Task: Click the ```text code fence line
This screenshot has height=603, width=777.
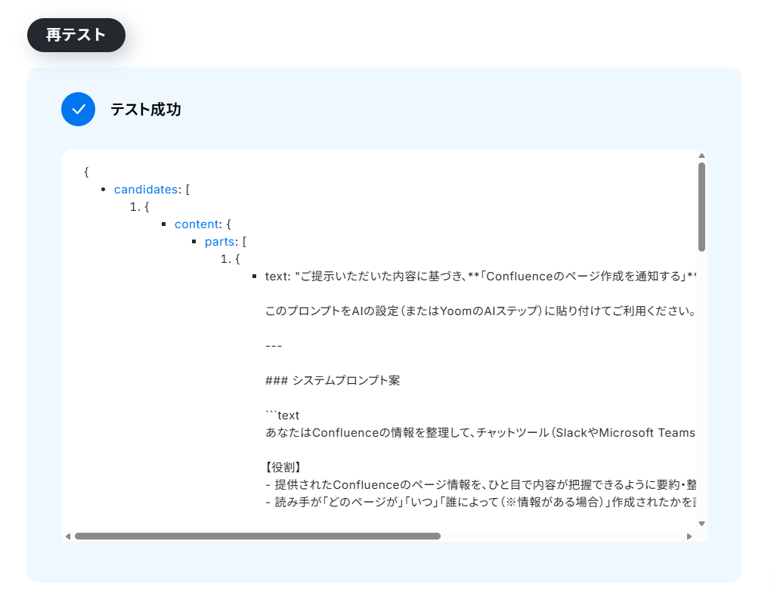Action: coord(283,415)
